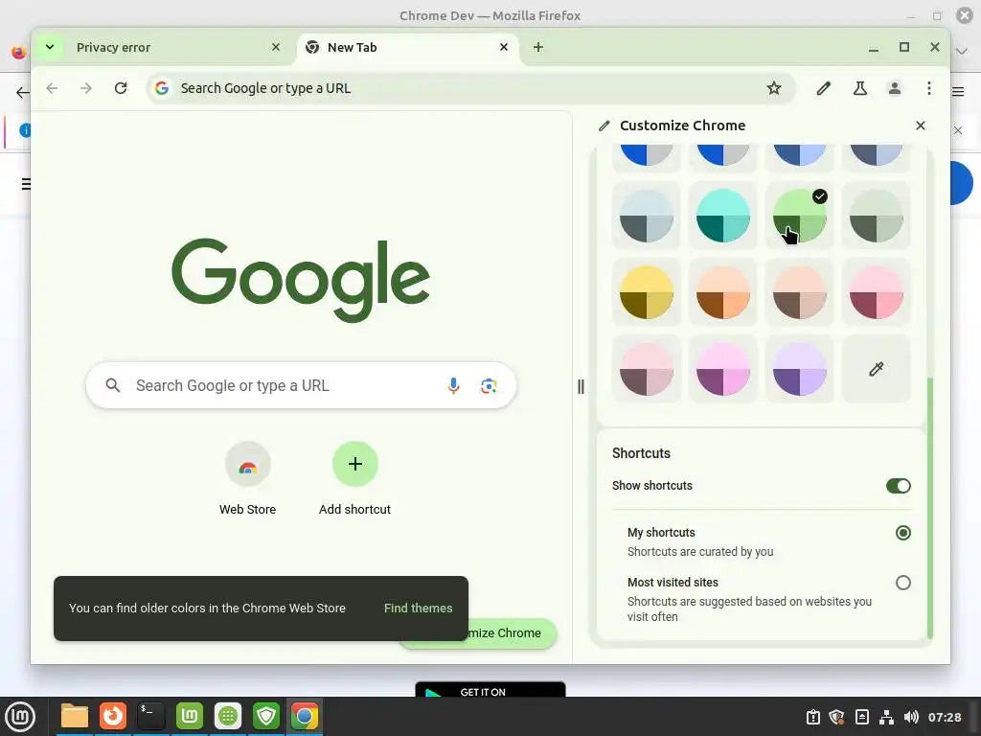
Task: Select the My shortcuts radio option
Action: (902, 533)
